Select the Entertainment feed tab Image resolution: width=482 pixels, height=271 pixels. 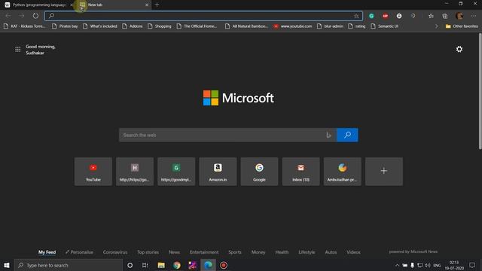(x=204, y=252)
